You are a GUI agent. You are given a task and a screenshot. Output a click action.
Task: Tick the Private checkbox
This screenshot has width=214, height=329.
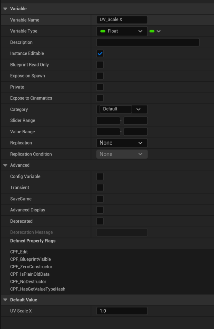[100, 87]
